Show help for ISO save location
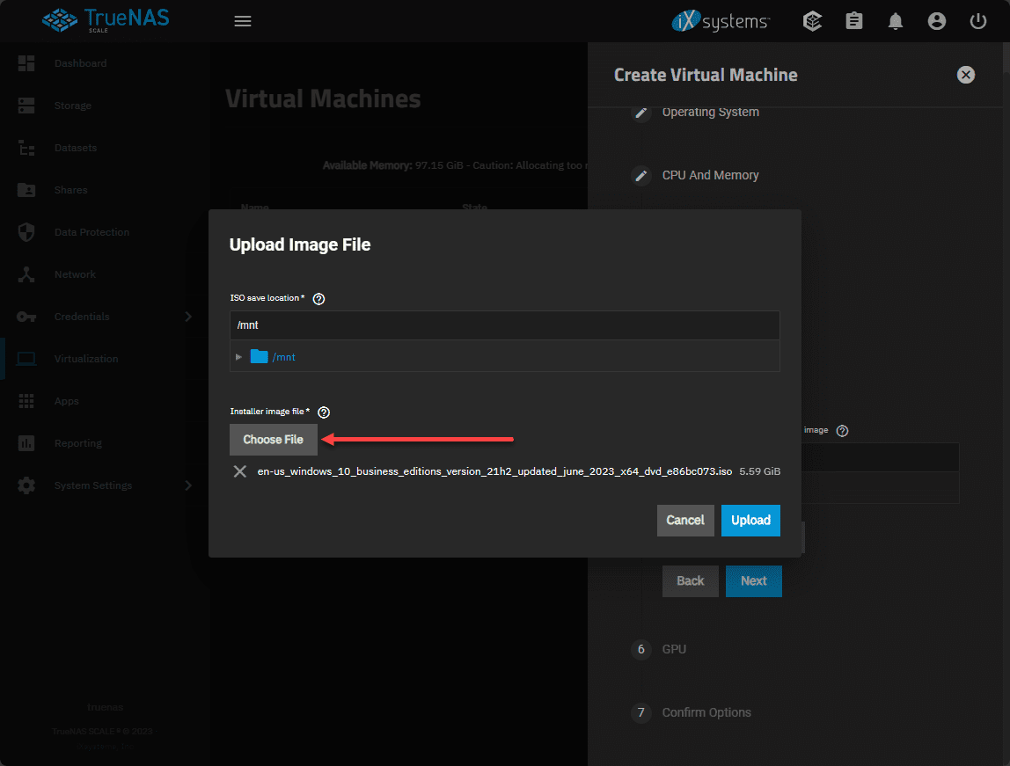1010x766 pixels. (319, 299)
